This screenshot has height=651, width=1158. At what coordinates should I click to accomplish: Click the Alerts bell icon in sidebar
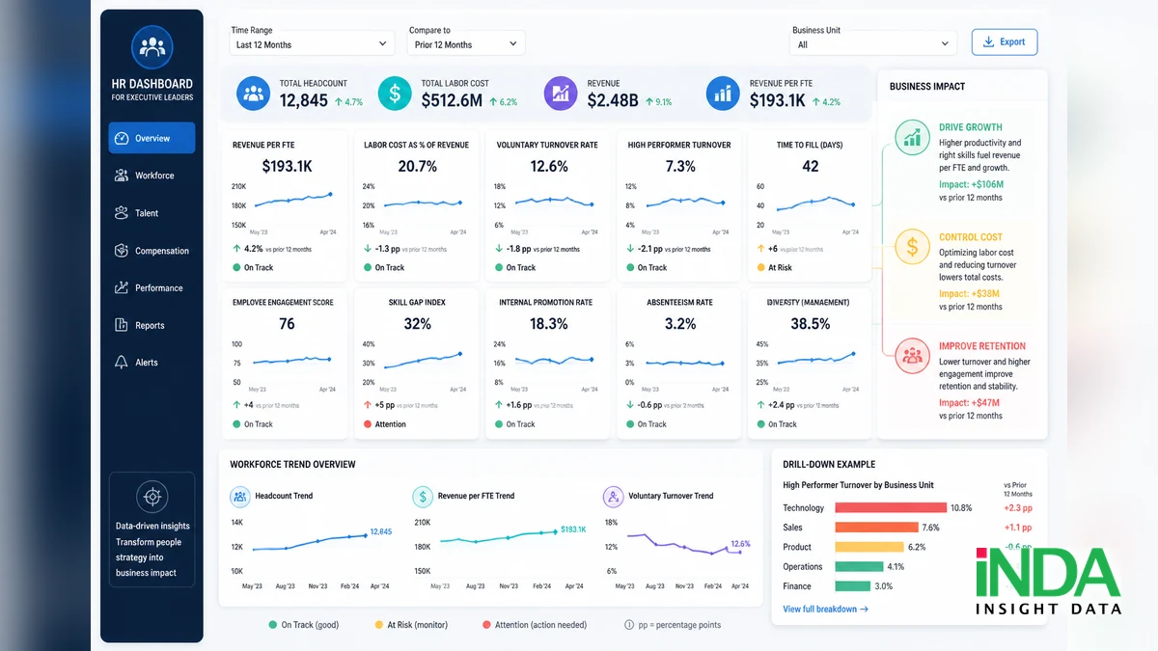coord(122,363)
